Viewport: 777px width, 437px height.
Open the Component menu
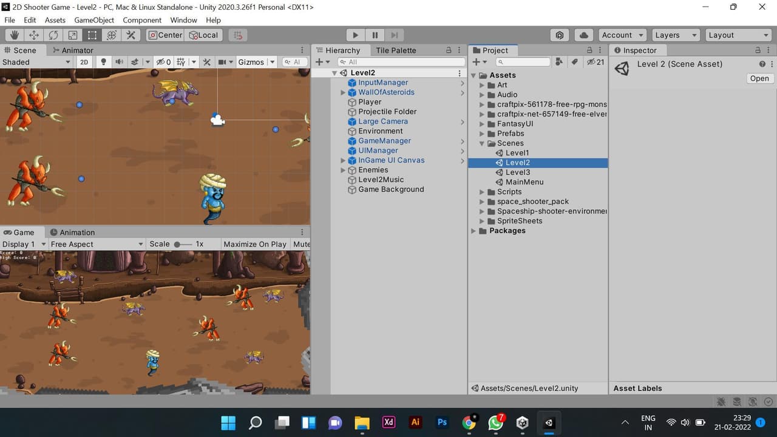pos(142,20)
